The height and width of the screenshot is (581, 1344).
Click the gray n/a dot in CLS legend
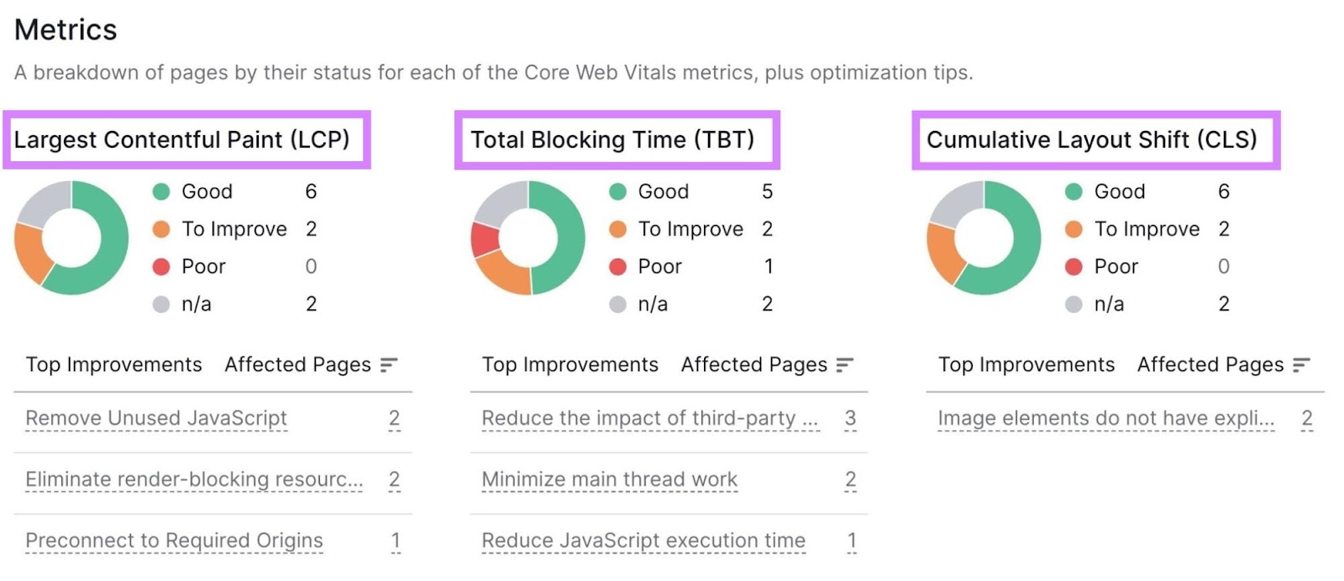pos(1074,304)
